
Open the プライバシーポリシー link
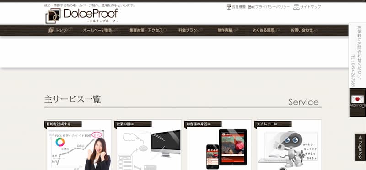[x=272, y=7]
